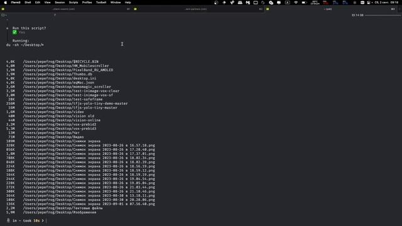Image resolution: width=402 pixels, height=226 pixels.
Task: Open the Apple menu
Action: click(x=6, y=3)
